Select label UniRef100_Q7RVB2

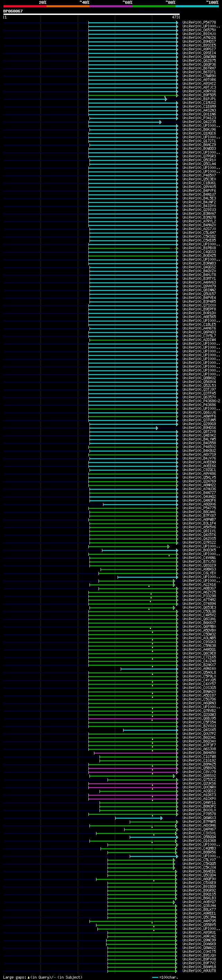point(199,711)
